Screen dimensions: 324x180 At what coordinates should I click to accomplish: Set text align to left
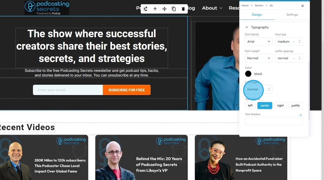click(250, 105)
